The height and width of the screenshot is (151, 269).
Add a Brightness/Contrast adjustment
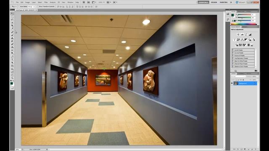pyautogui.click(x=238, y=34)
